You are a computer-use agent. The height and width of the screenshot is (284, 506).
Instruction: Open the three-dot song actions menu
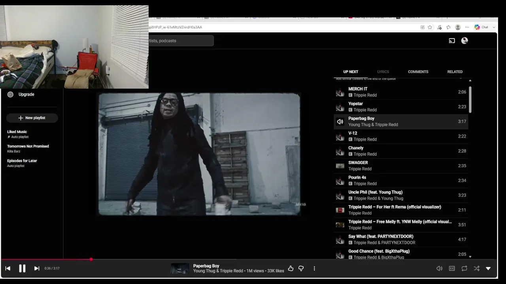pyautogui.click(x=314, y=269)
